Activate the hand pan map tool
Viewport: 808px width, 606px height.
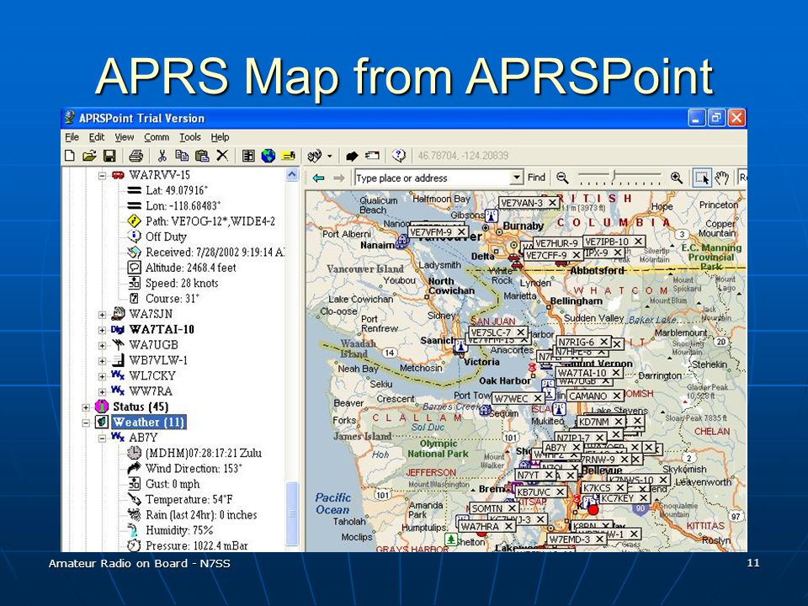tap(722, 178)
